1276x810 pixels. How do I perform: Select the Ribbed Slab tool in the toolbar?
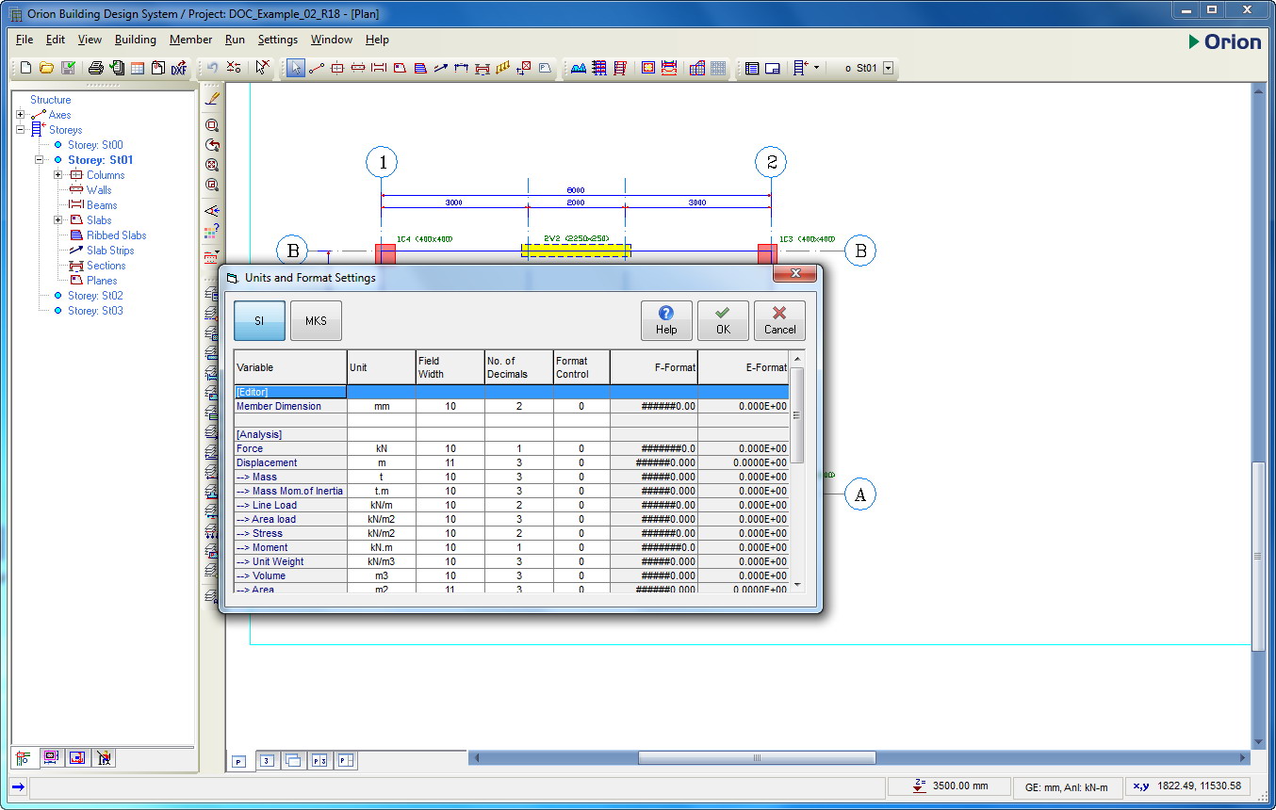(420, 68)
